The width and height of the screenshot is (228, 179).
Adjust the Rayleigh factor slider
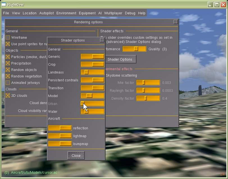pos(148,90)
